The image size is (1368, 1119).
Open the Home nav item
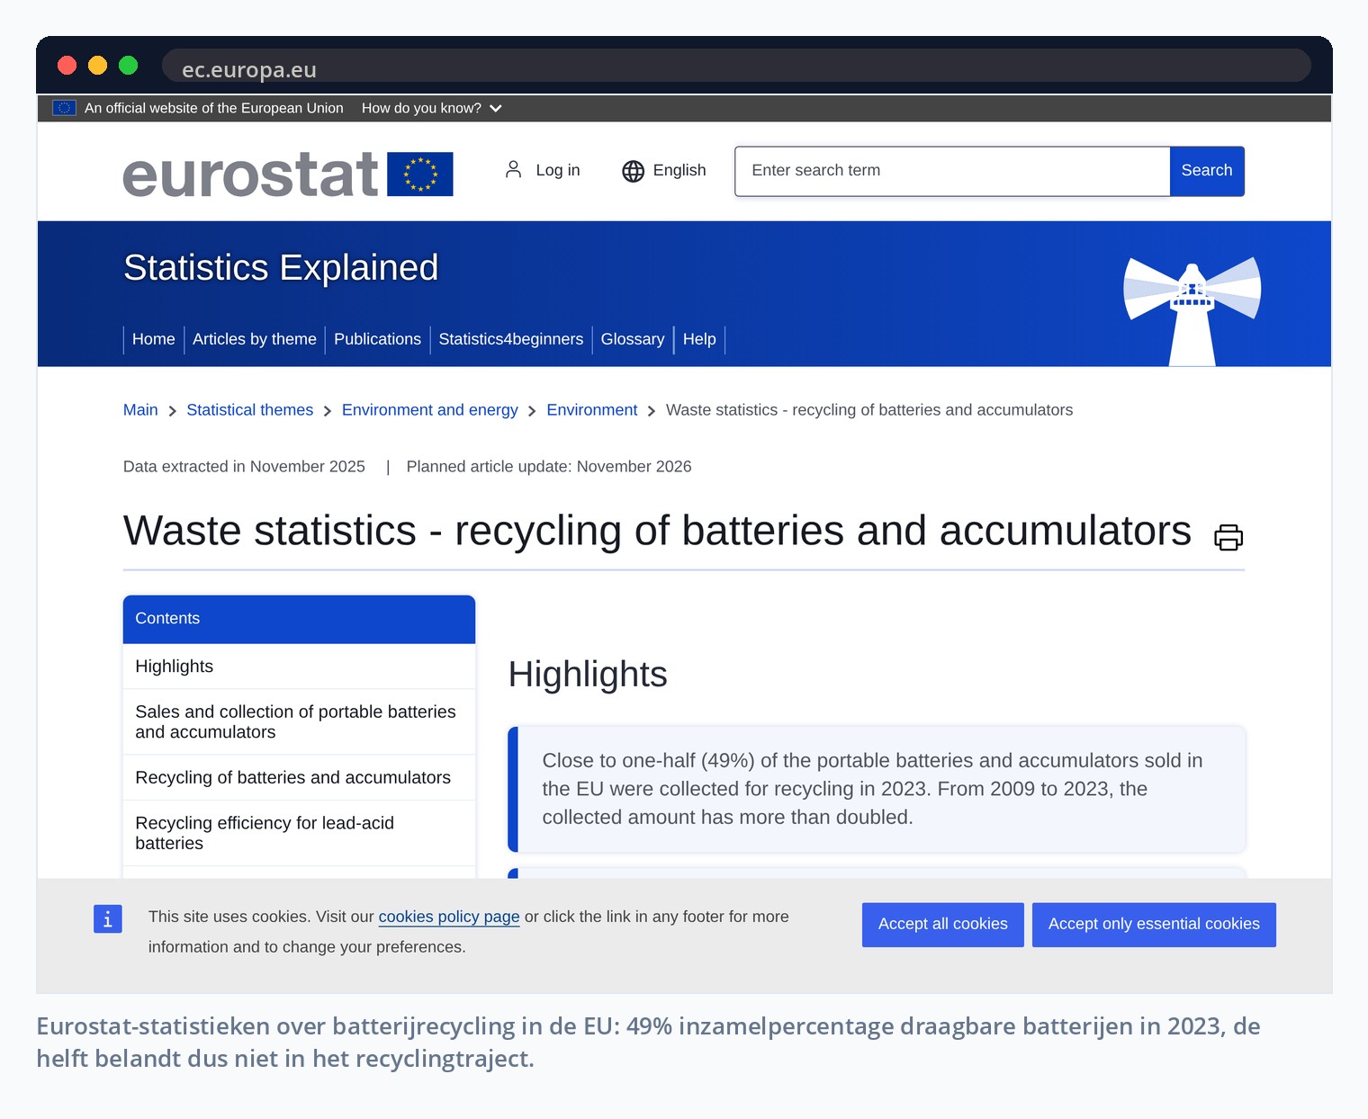pyautogui.click(x=154, y=339)
